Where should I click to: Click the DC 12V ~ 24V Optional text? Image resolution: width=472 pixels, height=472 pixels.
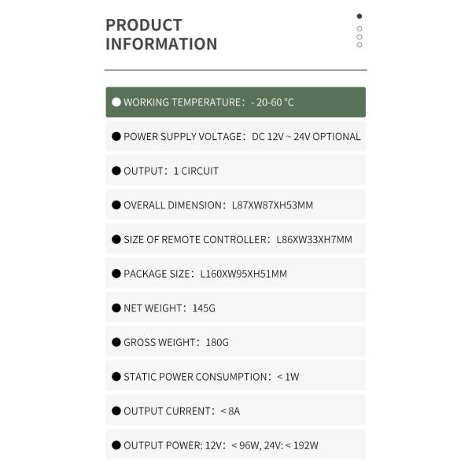pos(306,136)
